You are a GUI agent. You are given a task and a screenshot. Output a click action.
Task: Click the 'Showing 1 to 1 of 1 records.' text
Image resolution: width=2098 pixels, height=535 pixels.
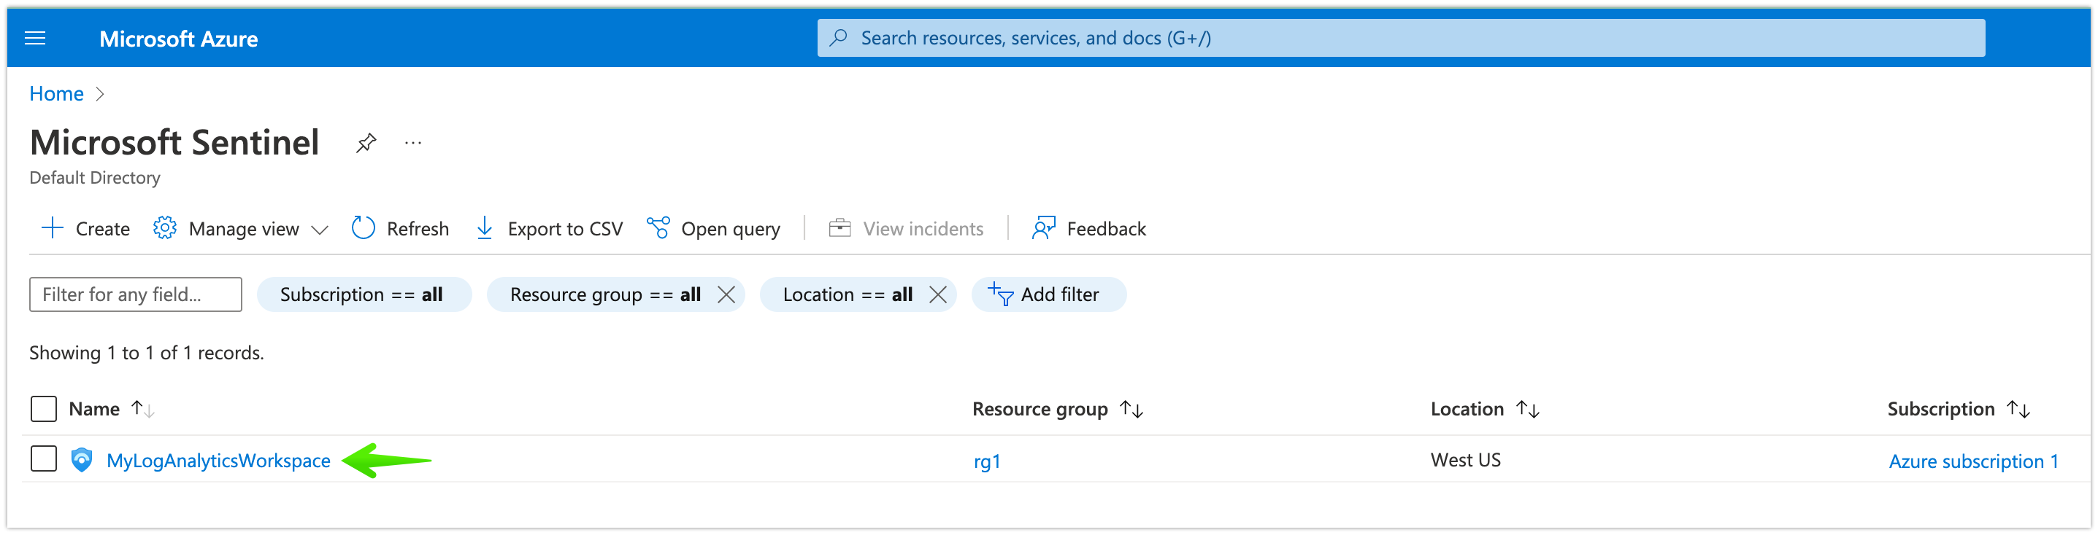pyautogui.click(x=147, y=353)
